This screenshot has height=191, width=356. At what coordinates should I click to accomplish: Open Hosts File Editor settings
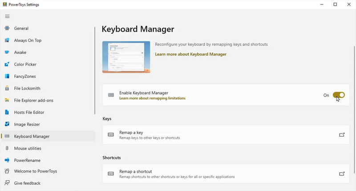(29, 113)
